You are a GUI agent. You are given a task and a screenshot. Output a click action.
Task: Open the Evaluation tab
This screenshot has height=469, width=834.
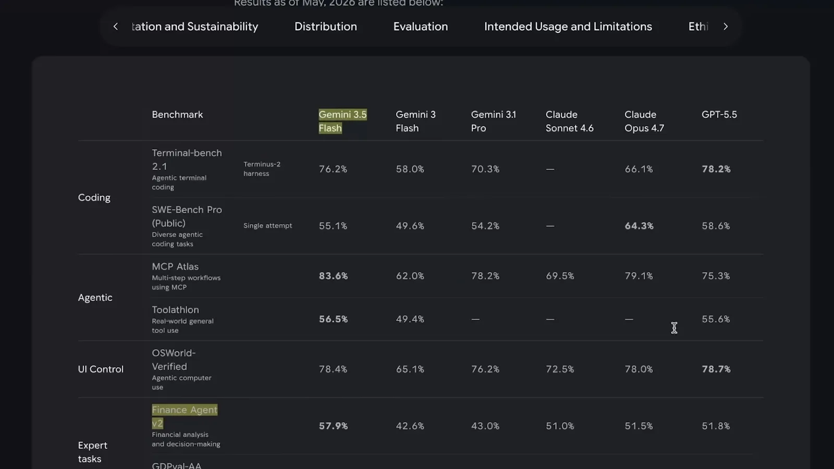(x=421, y=27)
